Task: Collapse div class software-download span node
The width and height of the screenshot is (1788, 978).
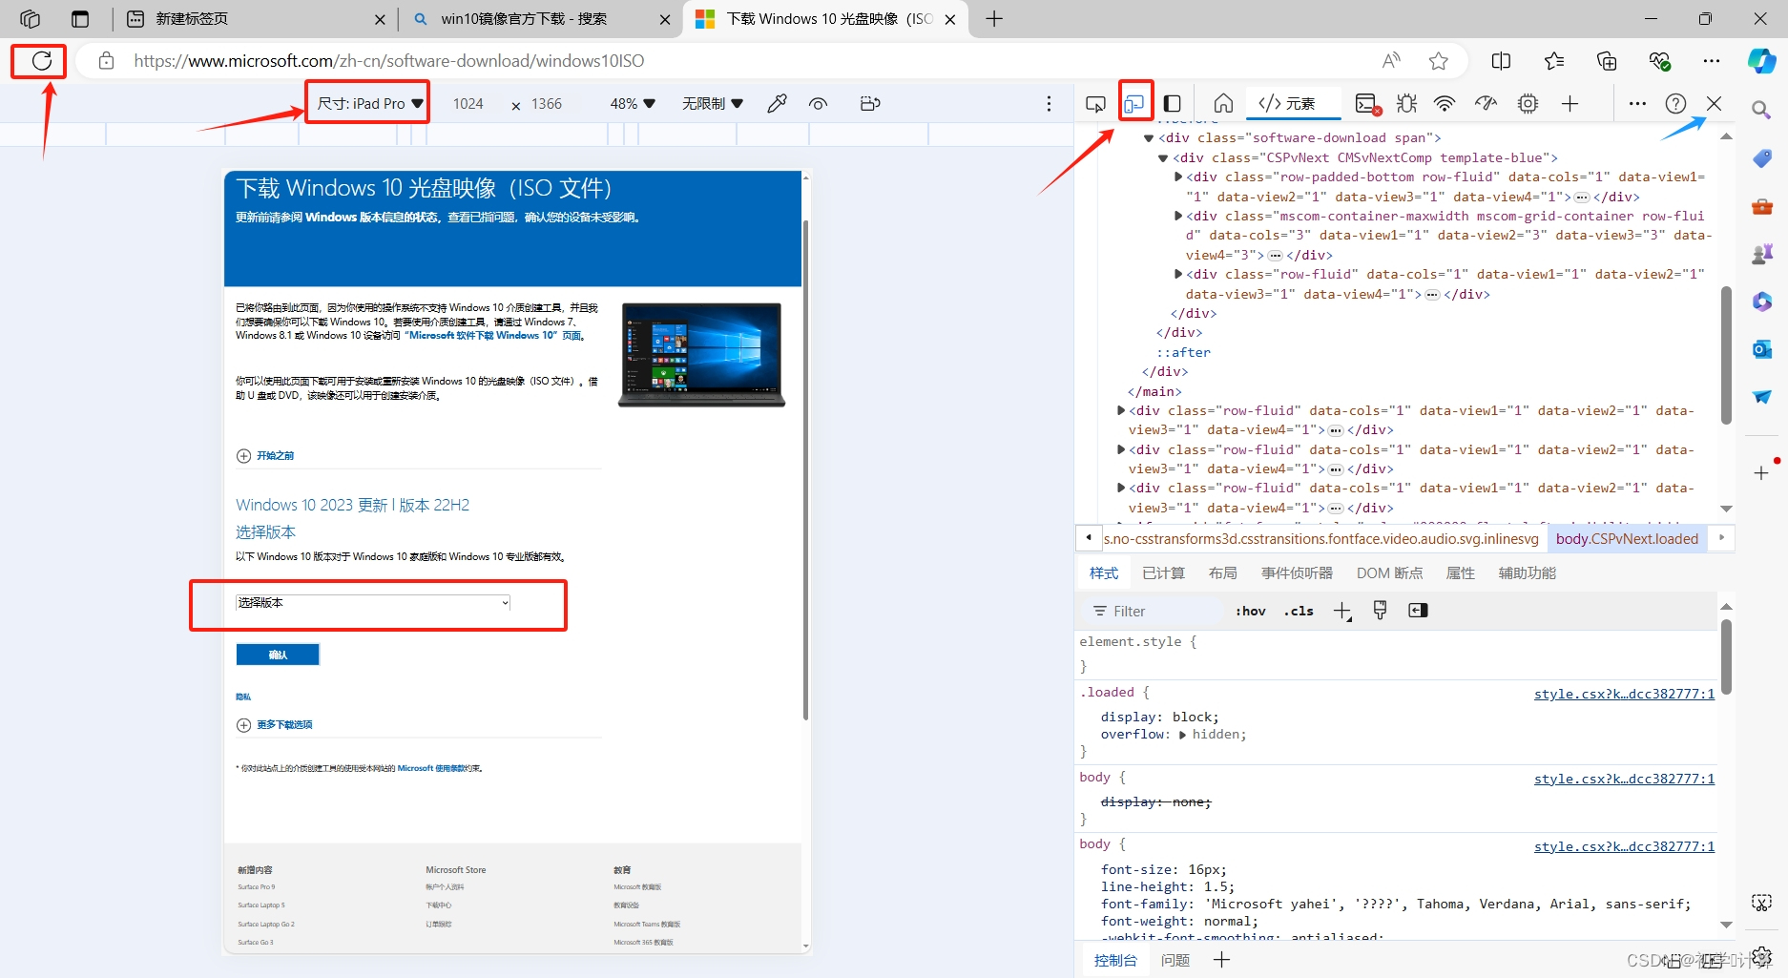Action: [1149, 138]
